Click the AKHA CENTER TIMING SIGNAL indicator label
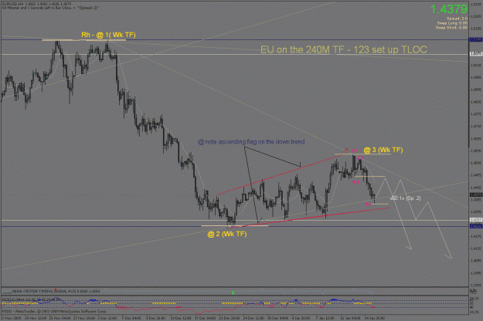 [56, 291]
